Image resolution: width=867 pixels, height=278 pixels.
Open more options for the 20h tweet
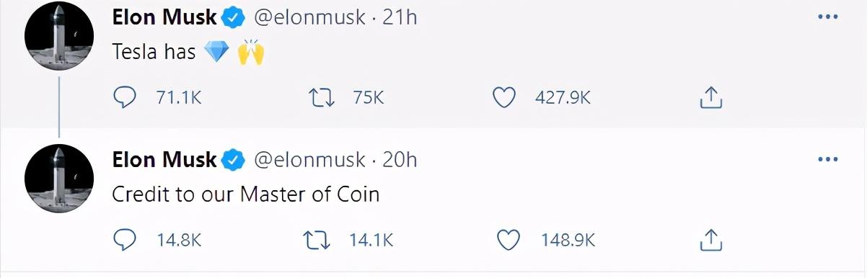pyautogui.click(x=827, y=158)
